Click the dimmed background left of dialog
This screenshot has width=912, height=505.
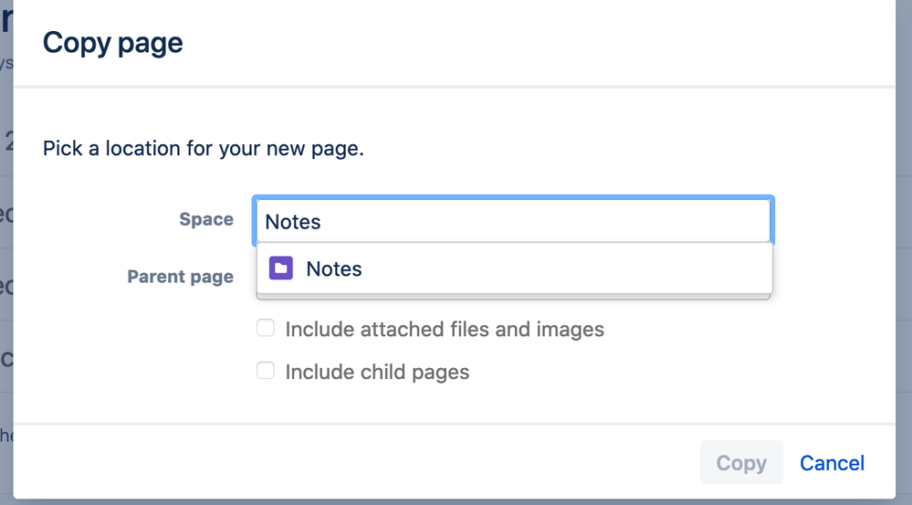[5, 274]
